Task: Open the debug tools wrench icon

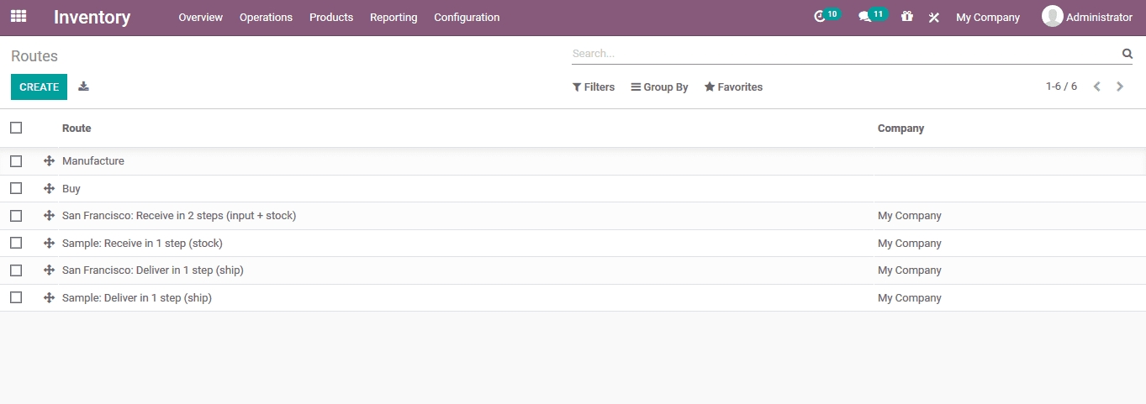Action: coord(933,18)
